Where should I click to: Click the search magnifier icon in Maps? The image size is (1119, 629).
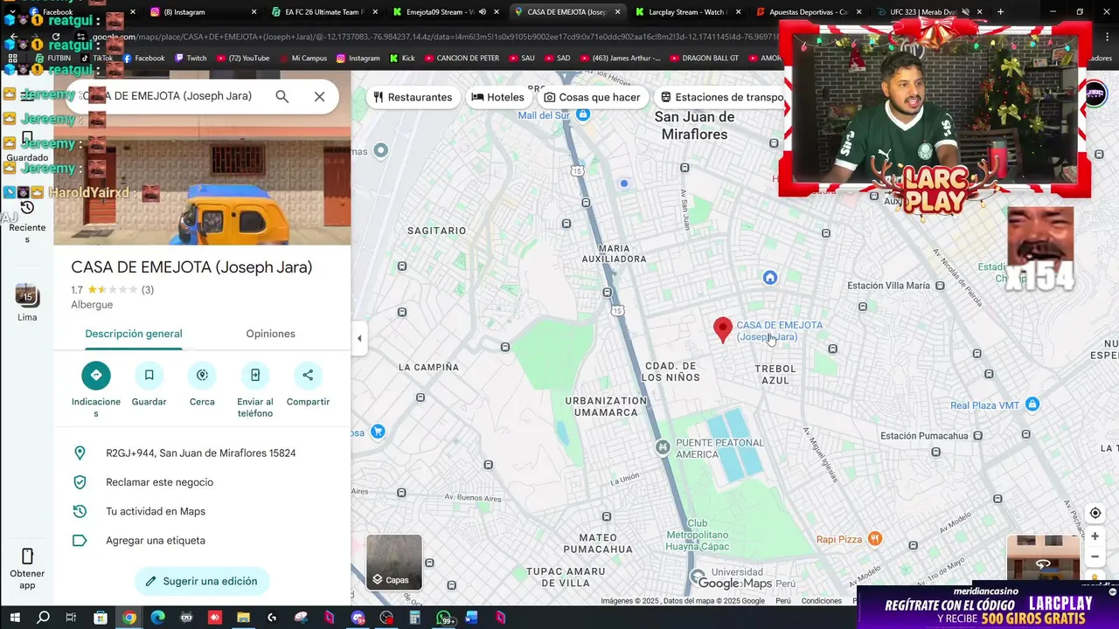[281, 97]
